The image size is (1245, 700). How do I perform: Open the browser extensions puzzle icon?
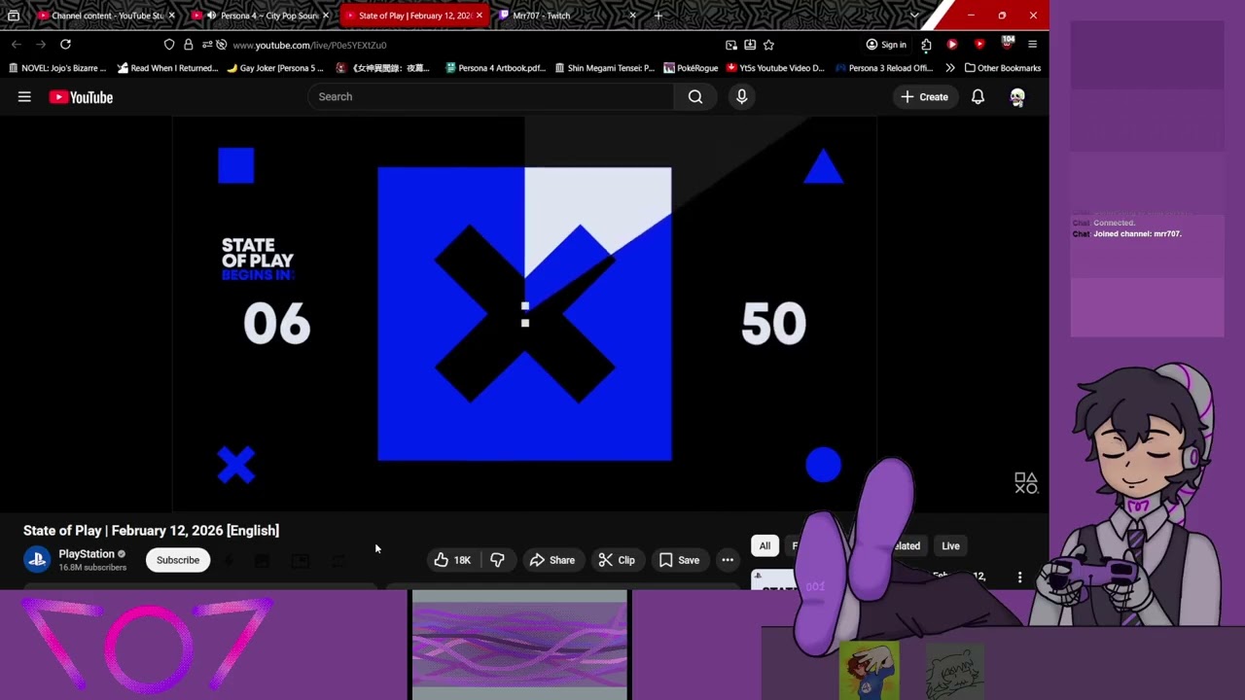pyautogui.click(x=926, y=45)
